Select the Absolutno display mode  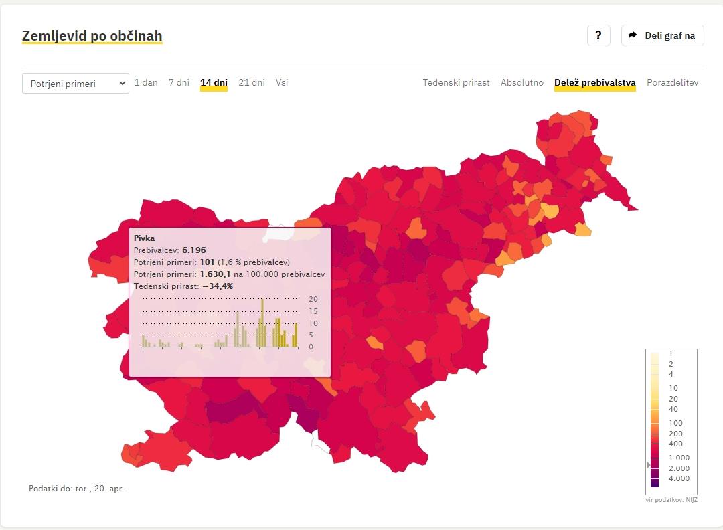pos(522,82)
